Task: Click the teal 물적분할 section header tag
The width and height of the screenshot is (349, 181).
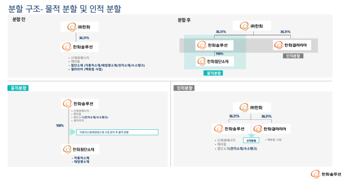Action: click(18, 88)
